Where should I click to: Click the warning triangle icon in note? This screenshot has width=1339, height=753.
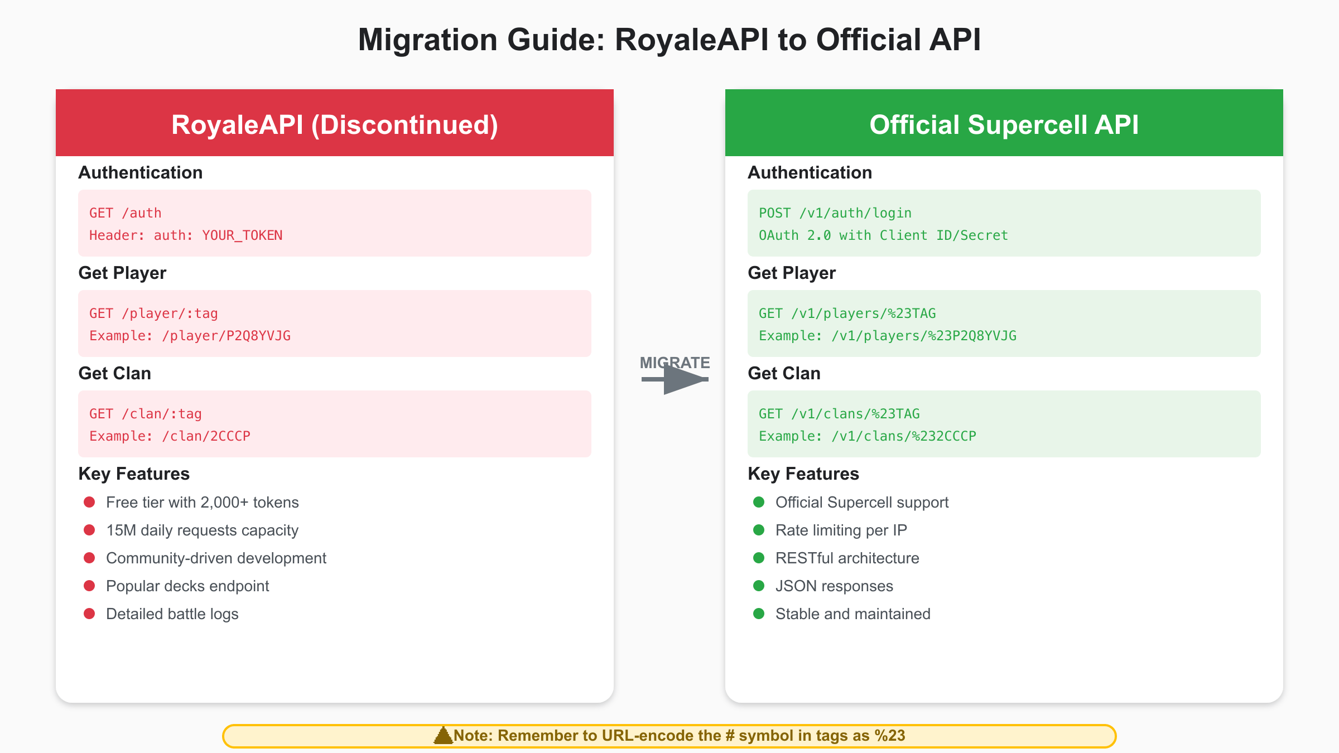[x=444, y=736]
